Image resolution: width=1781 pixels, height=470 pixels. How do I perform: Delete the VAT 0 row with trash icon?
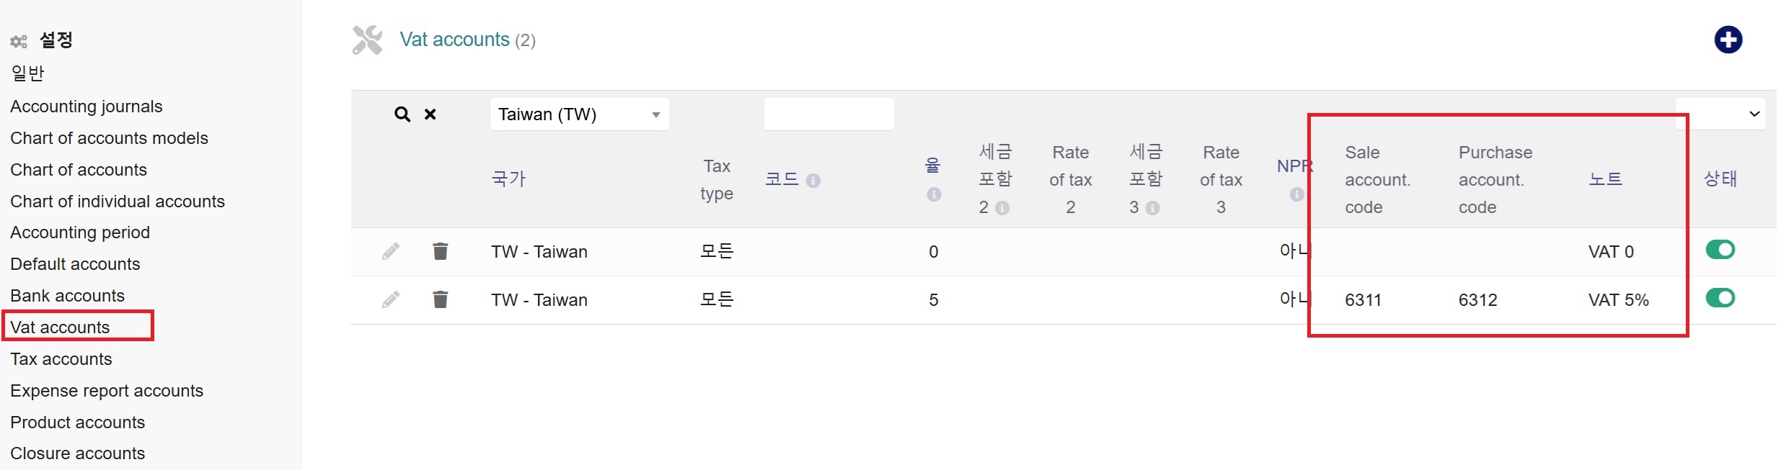[441, 251]
